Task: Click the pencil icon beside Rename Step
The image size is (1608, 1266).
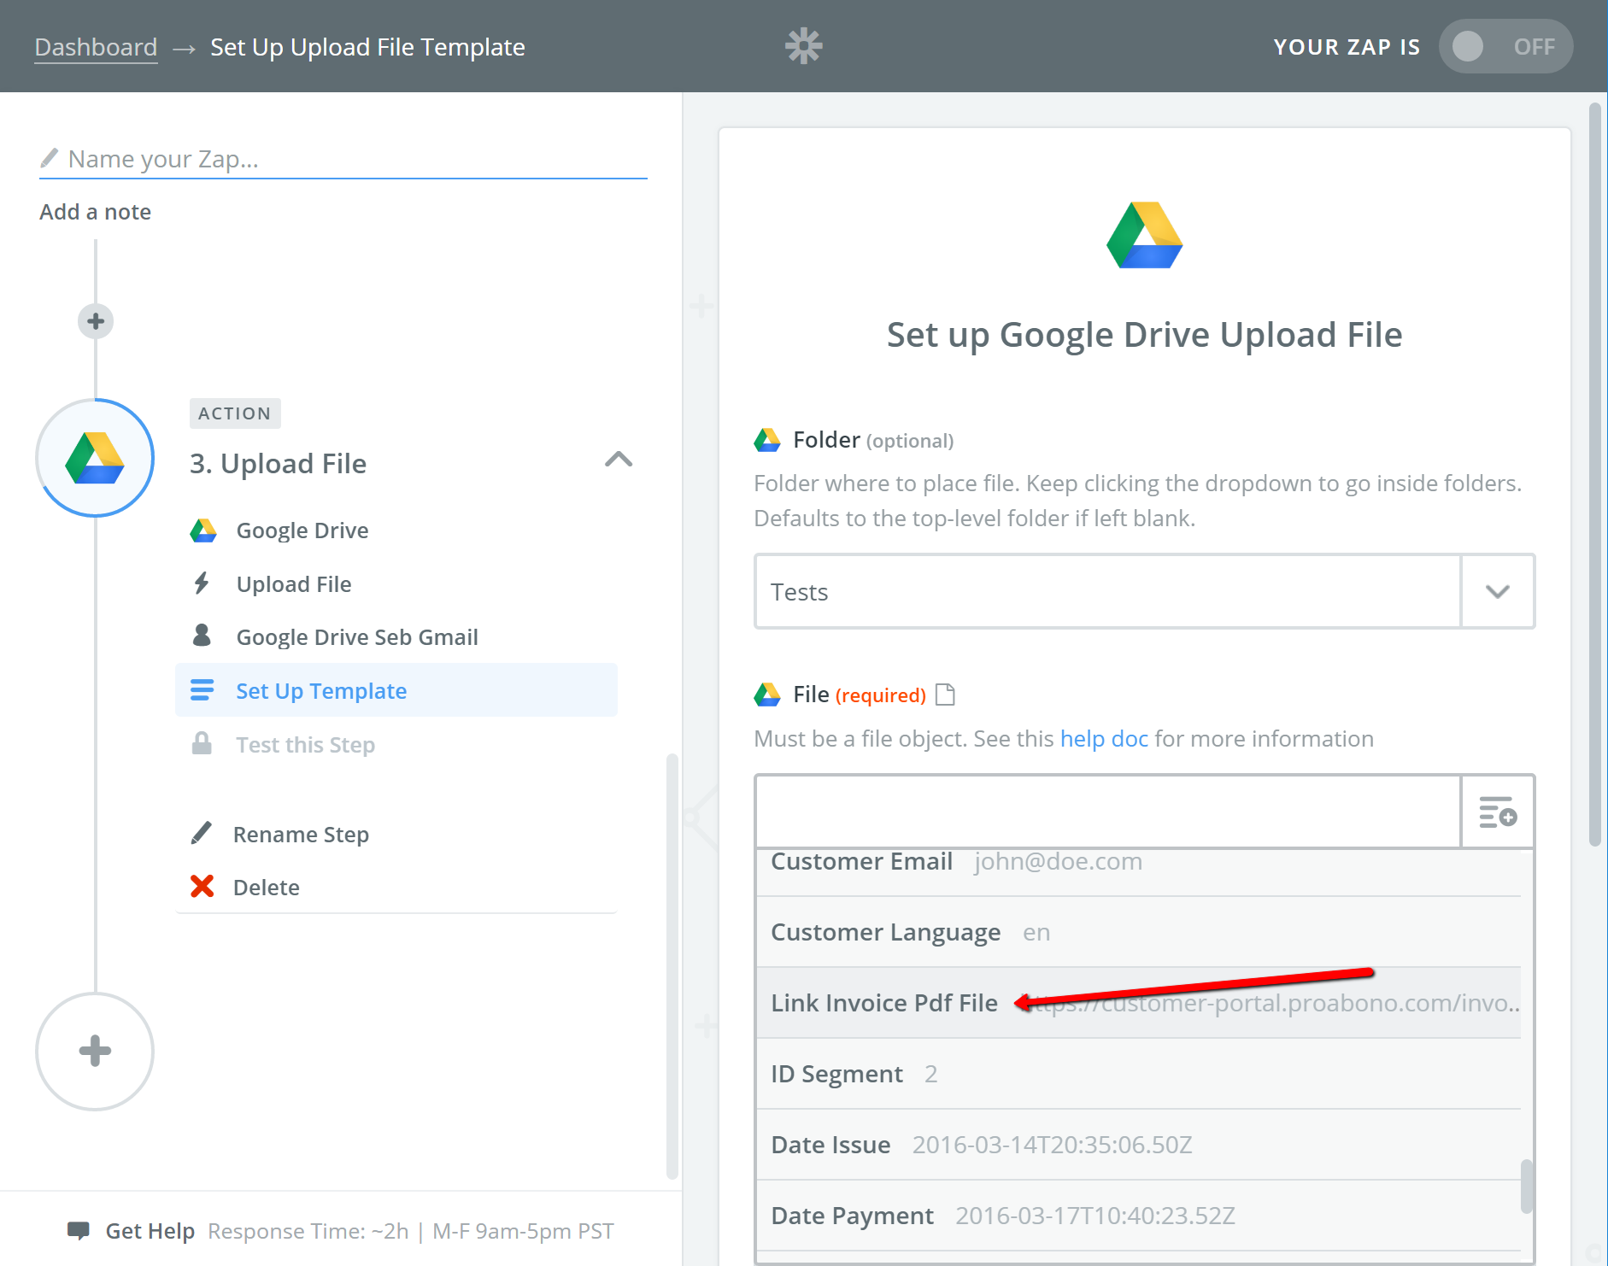Action: click(202, 833)
